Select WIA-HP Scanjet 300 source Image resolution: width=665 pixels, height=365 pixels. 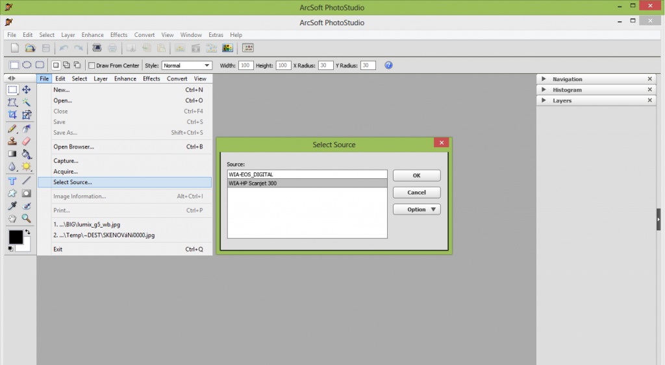pyautogui.click(x=307, y=183)
